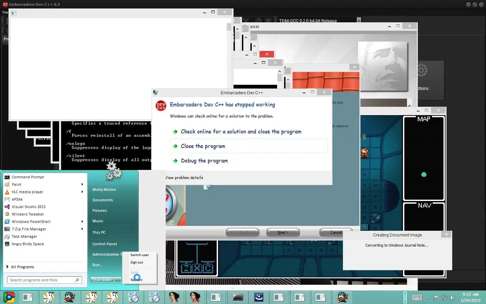Click the network tray icon

pyautogui.click(x=444, y=298)
